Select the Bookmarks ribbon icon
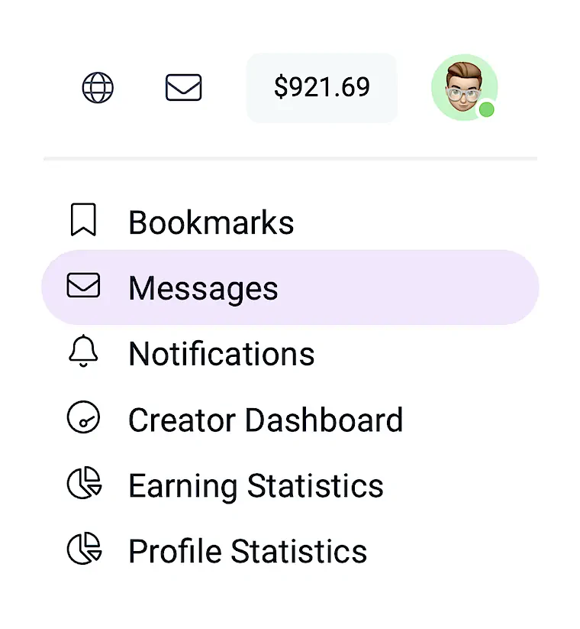580x629 pixels. (83, 220)
